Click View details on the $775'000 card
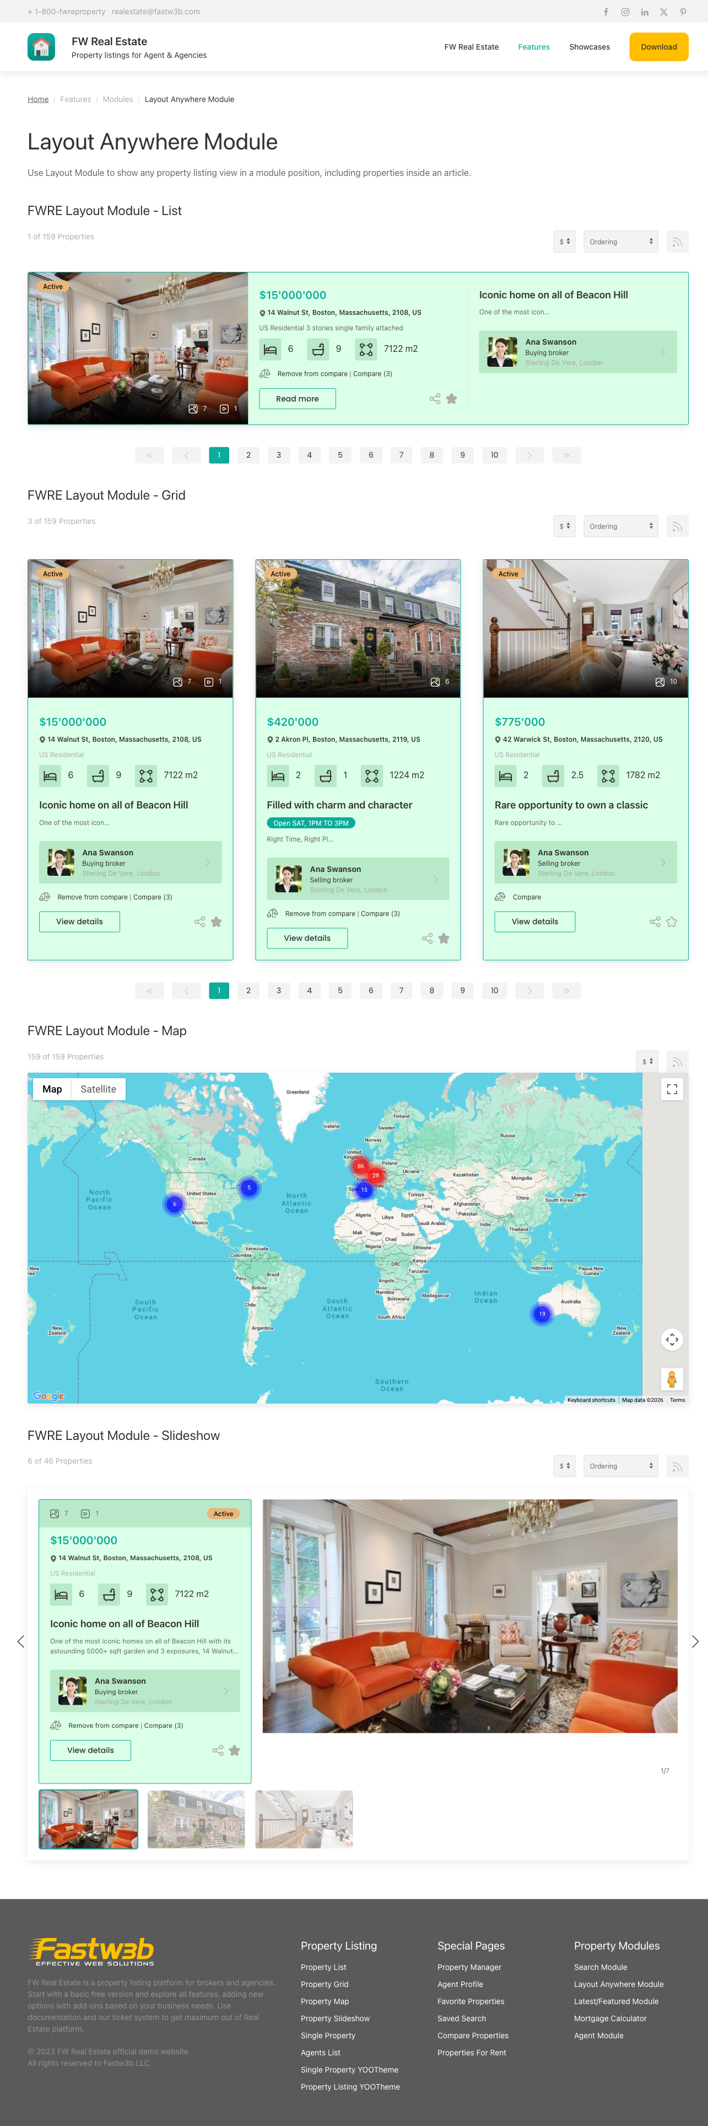The height and width of the screenshot is (2126, 708). tap(535, 922)
